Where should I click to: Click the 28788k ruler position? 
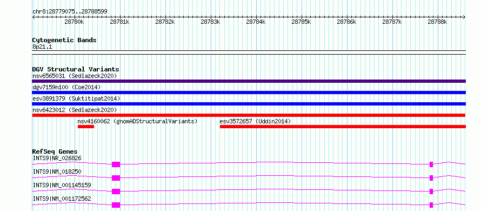click(437, 22)
